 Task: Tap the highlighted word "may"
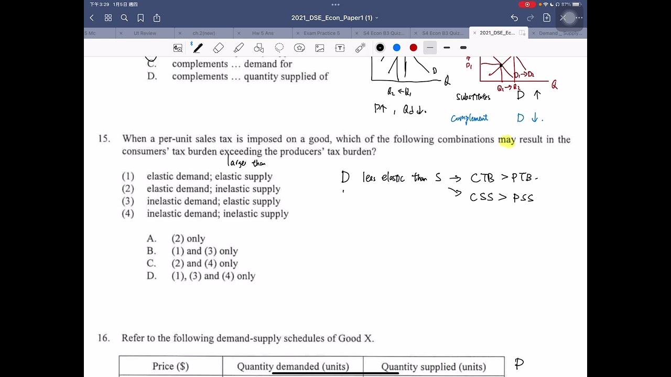[x=507, y=140]
